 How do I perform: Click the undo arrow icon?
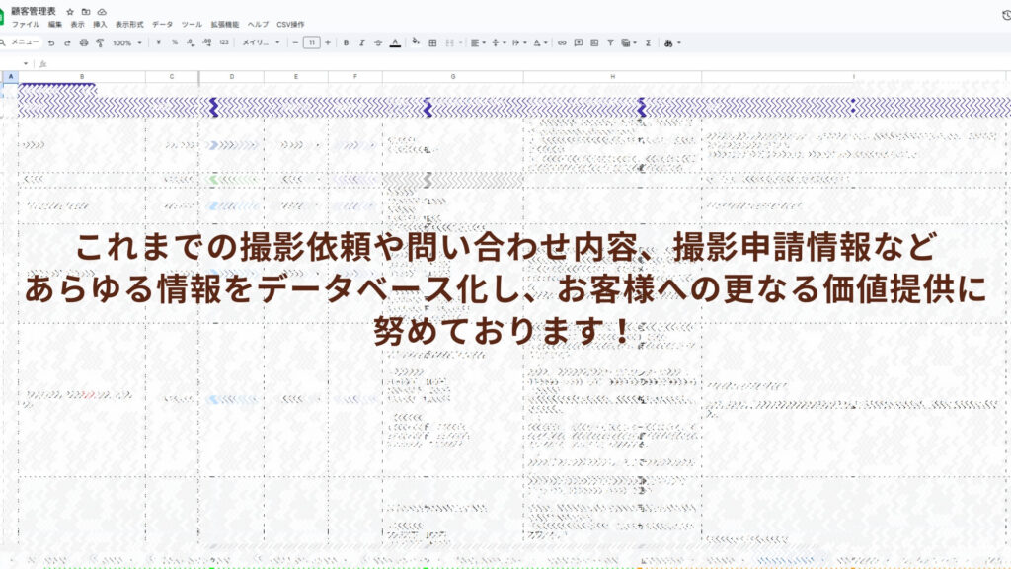[52, 42]
